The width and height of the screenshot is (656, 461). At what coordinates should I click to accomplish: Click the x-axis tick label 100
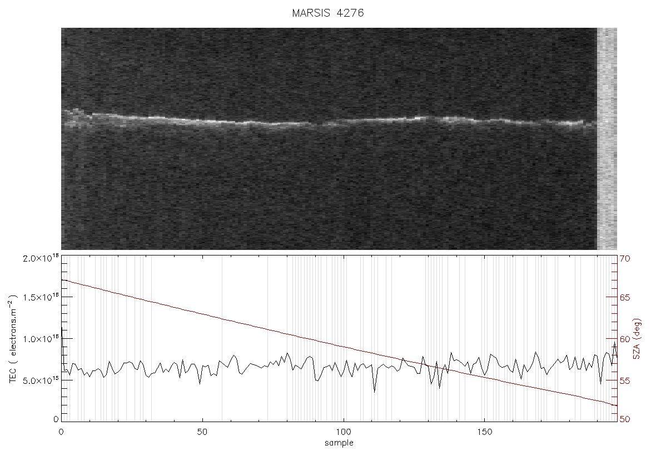click(x=344, y=432)
